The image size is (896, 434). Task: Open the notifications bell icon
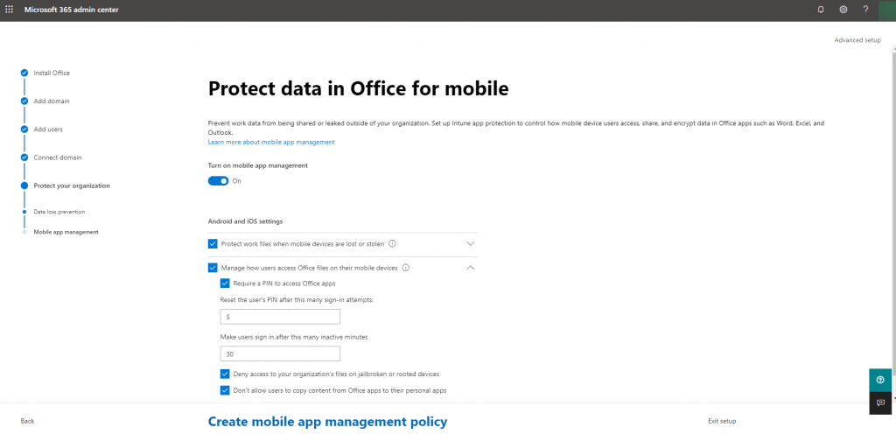click(x=821, y=10)
